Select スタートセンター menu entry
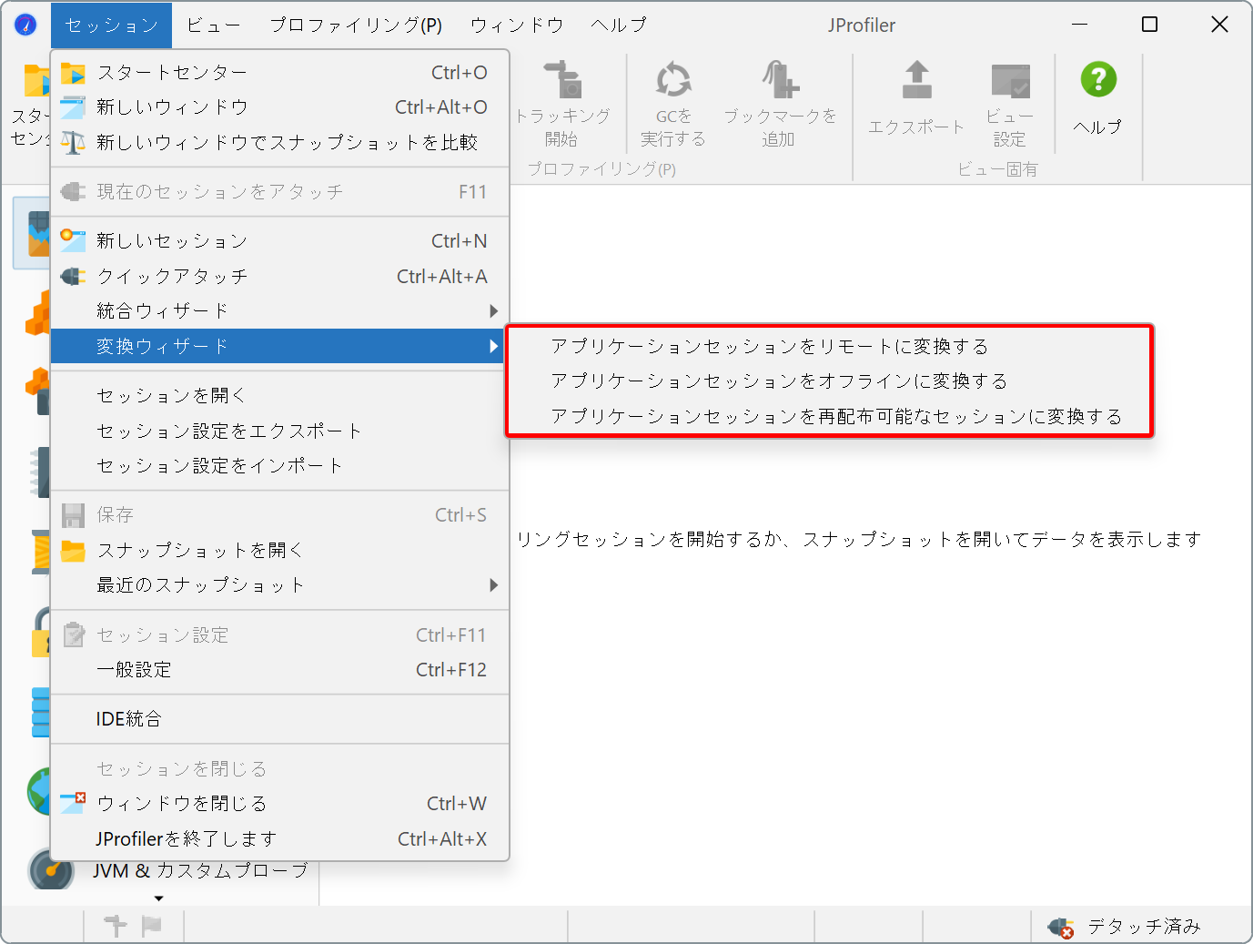The width and height of the screenshot is (1253, 944). pos(279,73)
